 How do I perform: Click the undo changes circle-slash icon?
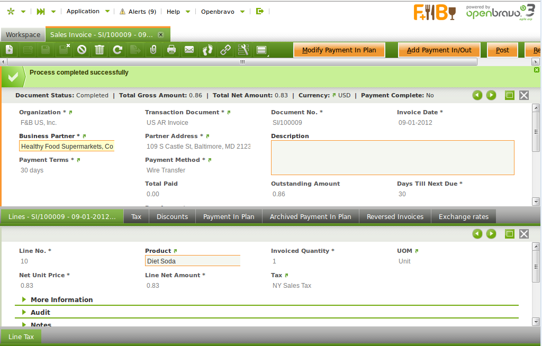coord(82,50)
